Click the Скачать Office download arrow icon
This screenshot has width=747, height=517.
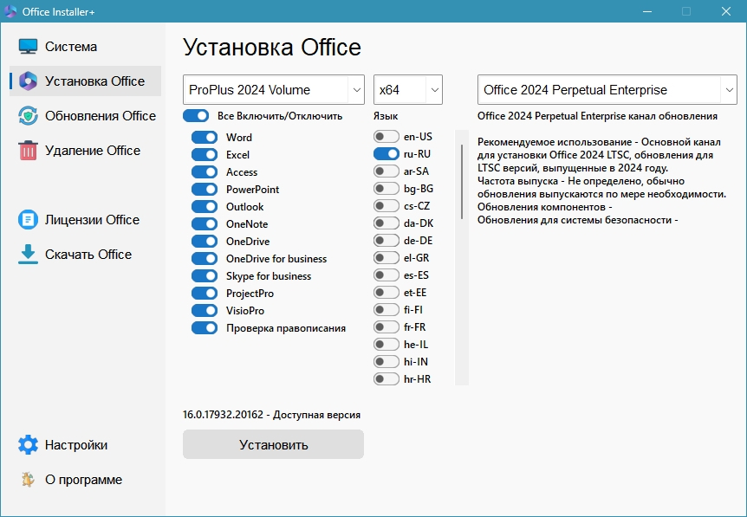pos(28,255)
